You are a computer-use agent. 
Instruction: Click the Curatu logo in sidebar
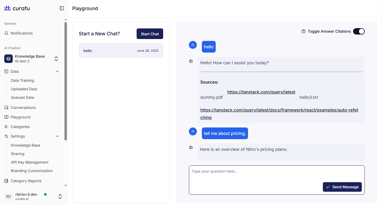[x=17, y=8]
